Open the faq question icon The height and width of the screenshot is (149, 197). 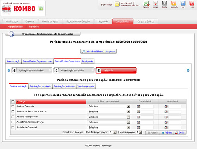pos(183,4)
